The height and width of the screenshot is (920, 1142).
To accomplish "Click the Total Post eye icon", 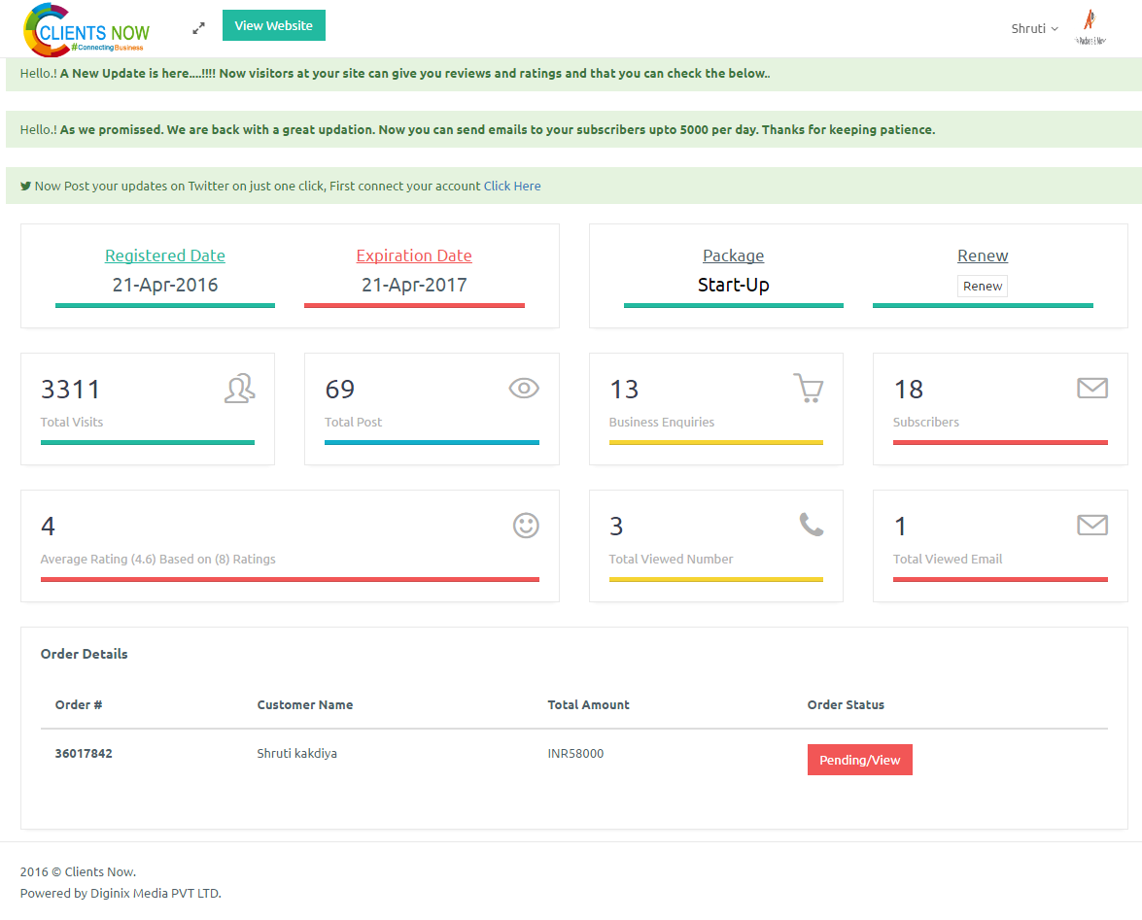I will pyautogui.click(x=524, y=388).
